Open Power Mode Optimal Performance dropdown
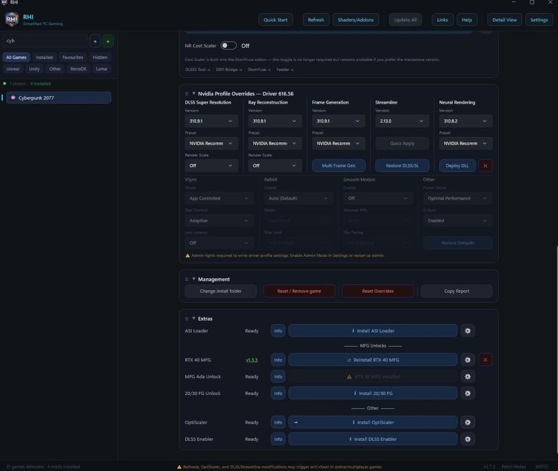This screenshot has height=471, width=558. [457, 198]
